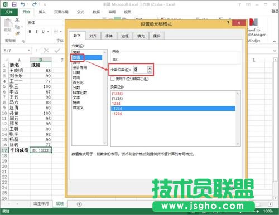Image resolution: width=279 pixels, height=215 pixels.
Task: Click the Copy icon in the clipboard group
Action: pos(17,27)
